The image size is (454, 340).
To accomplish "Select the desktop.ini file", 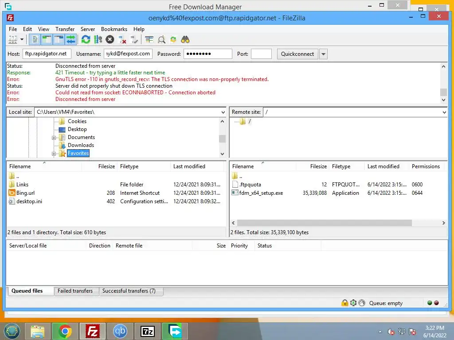I will pos(29,201).
